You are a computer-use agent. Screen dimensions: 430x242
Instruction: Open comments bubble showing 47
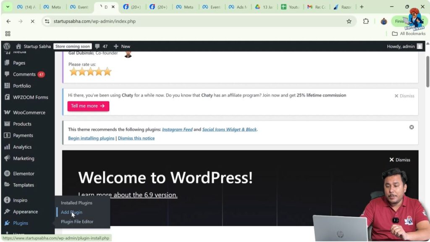click(101, 46)
